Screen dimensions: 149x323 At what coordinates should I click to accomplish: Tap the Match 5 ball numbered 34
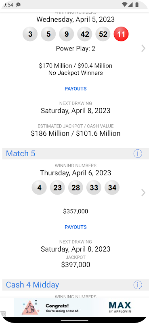tap(112, 187)
